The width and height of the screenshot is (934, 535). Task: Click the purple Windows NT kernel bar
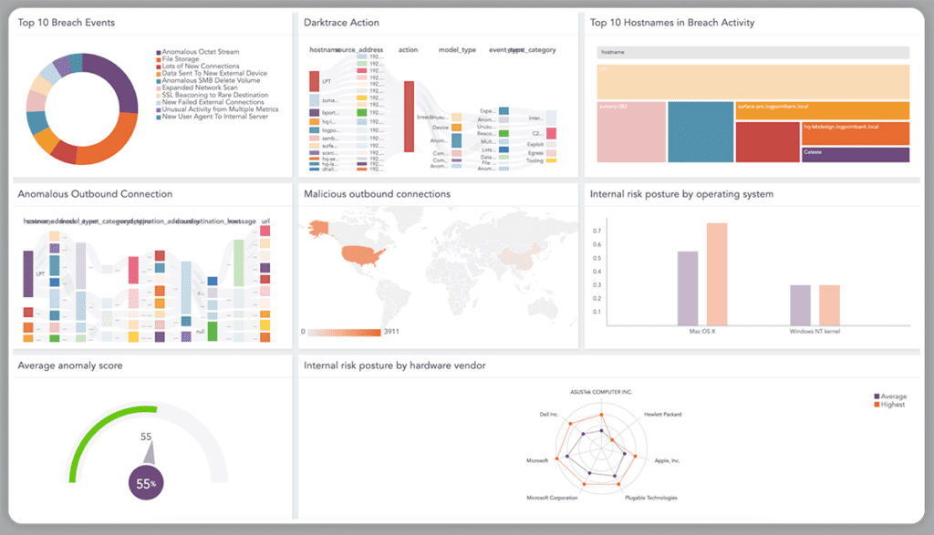tap(800, 304)
